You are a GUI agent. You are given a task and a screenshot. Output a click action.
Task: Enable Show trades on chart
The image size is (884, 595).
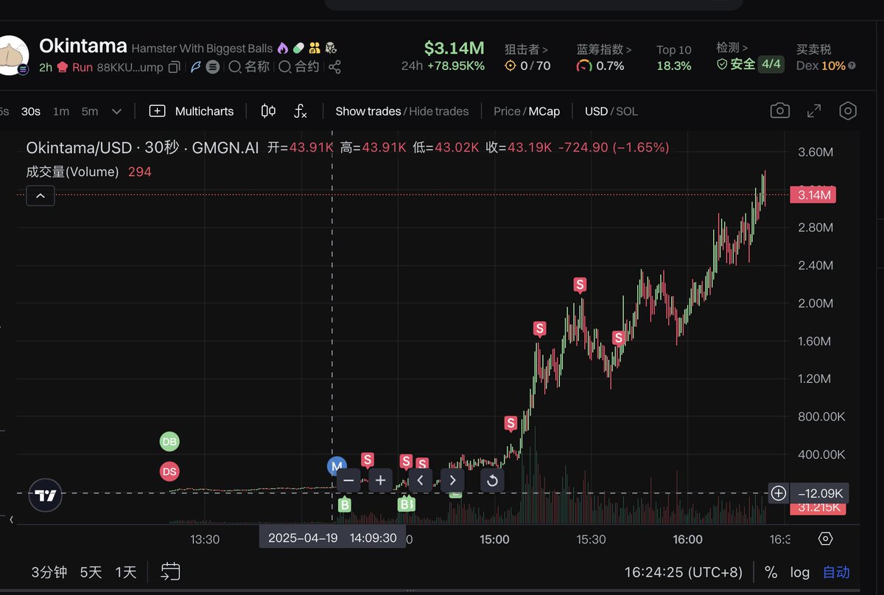pos(368,111)
